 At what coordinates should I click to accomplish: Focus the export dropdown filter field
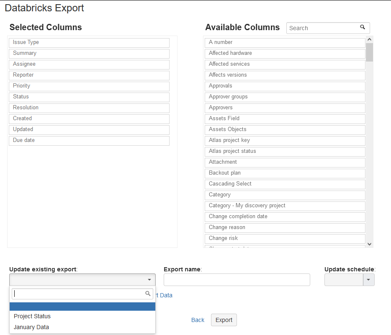pyautogui.click(x=82, y=294)
